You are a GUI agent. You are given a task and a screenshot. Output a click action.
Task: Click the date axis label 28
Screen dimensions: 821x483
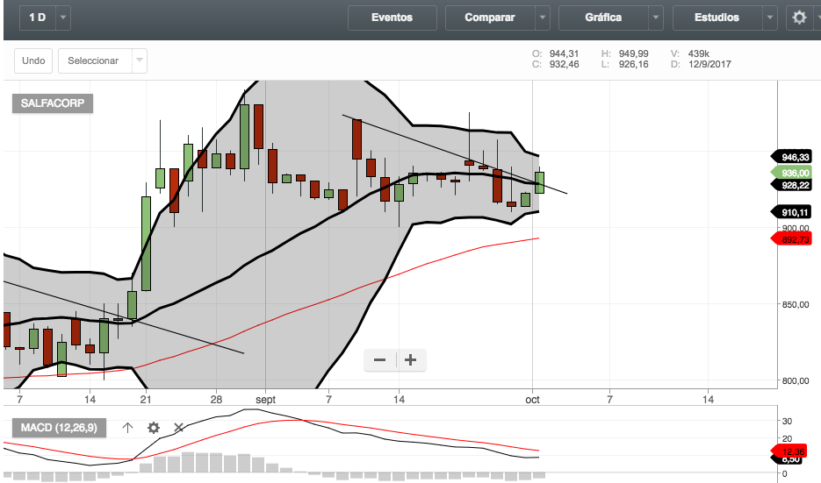216,400
